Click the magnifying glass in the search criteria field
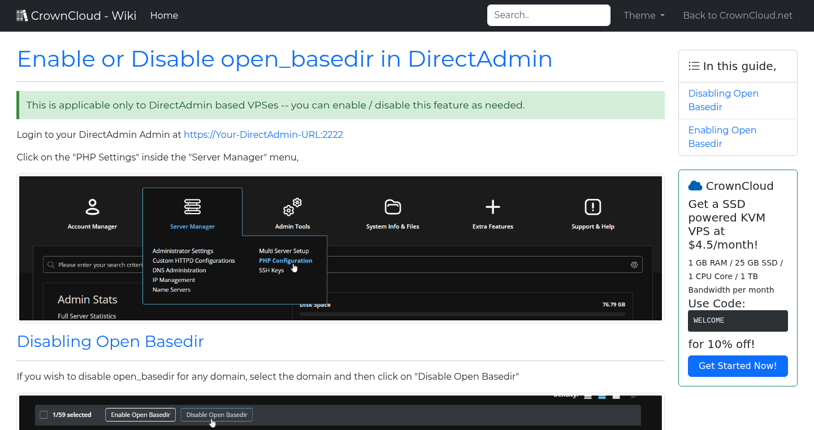Viewport: 814px width, 430px height. (x=51, y=264)
